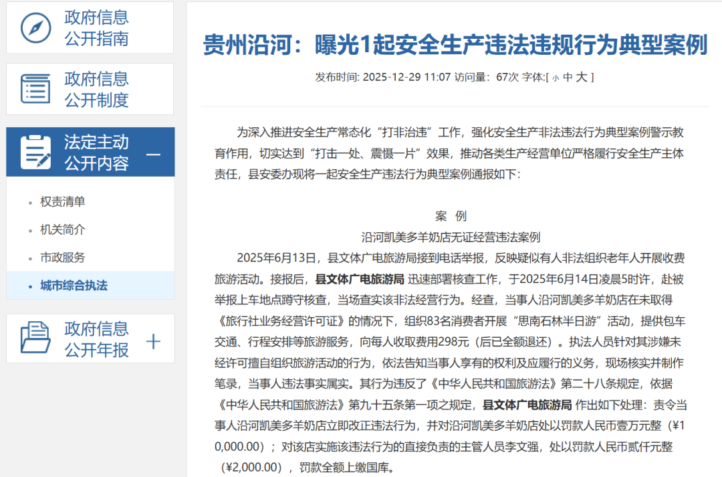The width and height of the screenshot is (722, 477).
Task: Click the bold 县文体广电旅游局 before 作出如下处理
Action: [527, 405]
